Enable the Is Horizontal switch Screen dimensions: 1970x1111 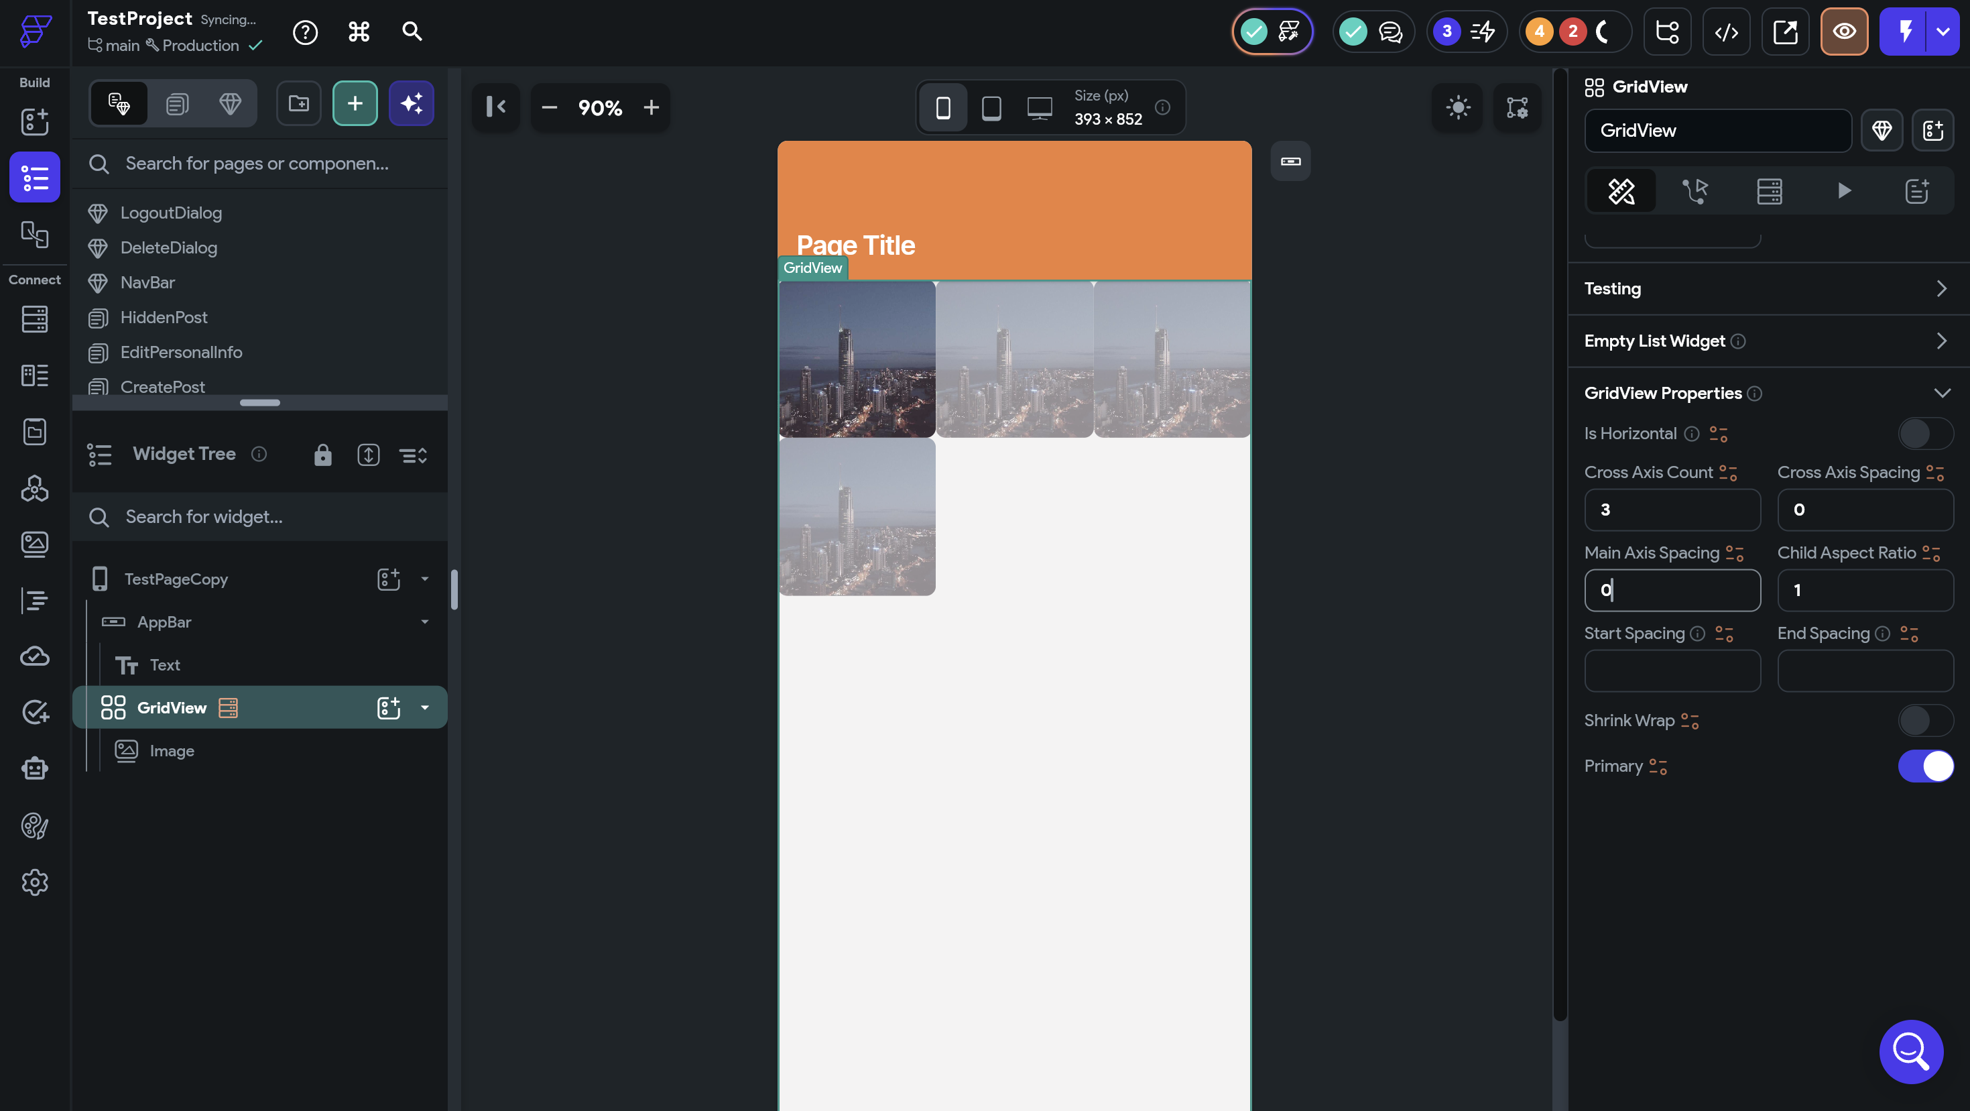click(x=1925, y=434)
